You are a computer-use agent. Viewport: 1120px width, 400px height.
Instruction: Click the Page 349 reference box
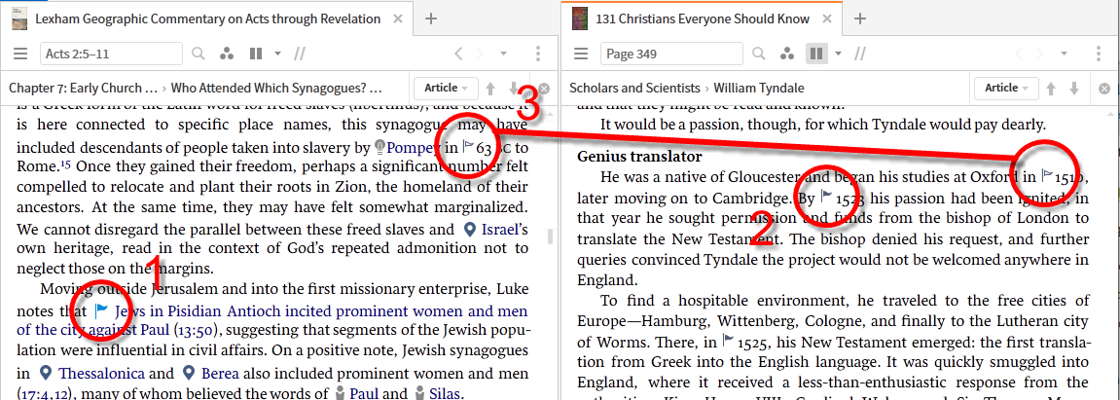pos(672,54)
